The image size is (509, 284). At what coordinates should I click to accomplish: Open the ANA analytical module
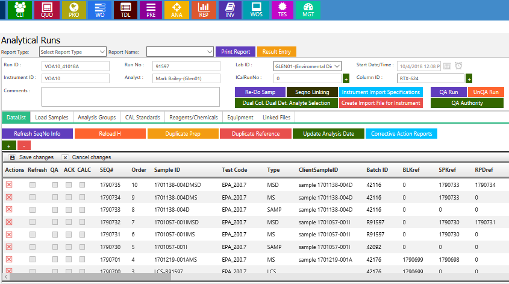coord(176,10)
